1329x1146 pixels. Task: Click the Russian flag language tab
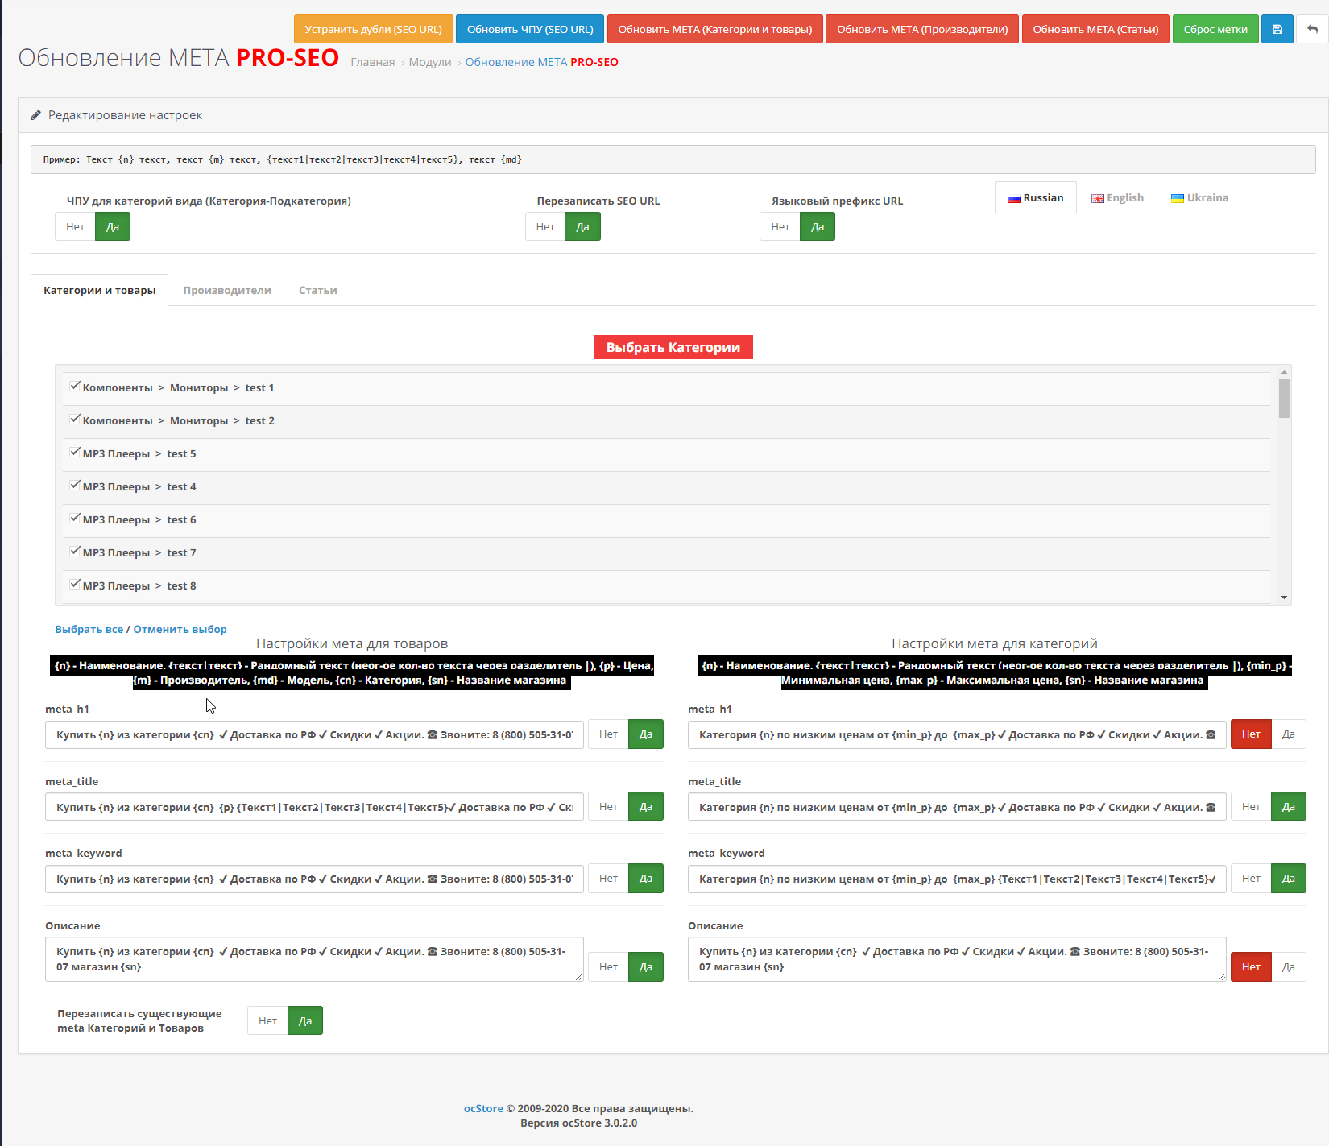pos(1036,198)
